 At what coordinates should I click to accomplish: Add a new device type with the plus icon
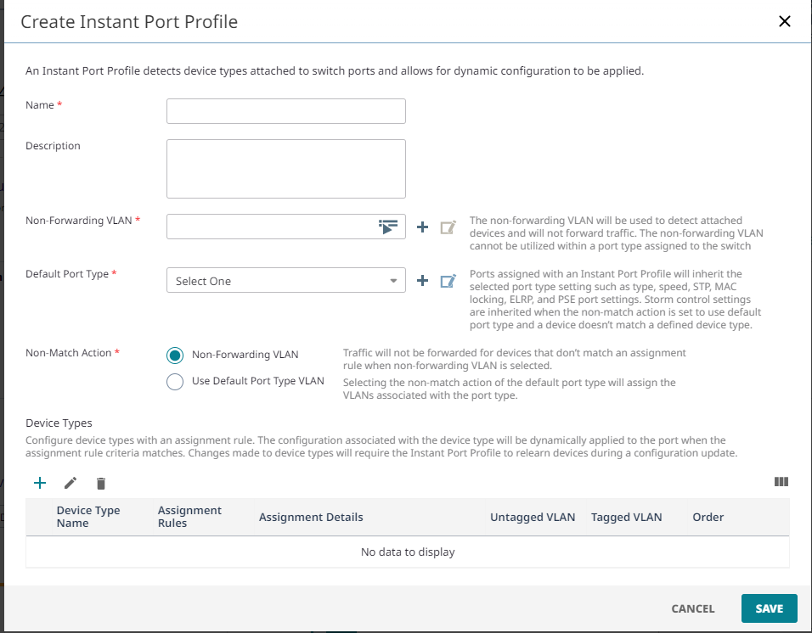[x=39, y=483]
